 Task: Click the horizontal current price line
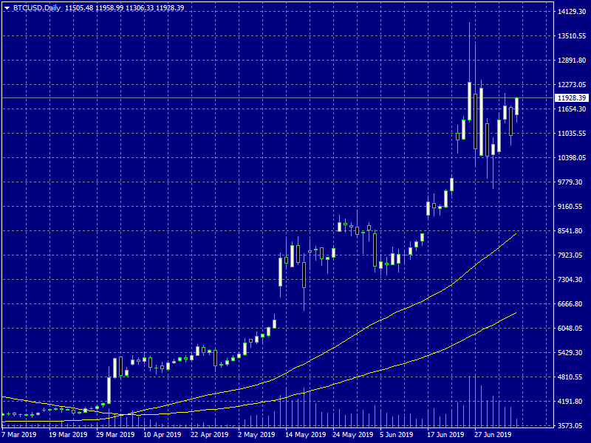279,98
